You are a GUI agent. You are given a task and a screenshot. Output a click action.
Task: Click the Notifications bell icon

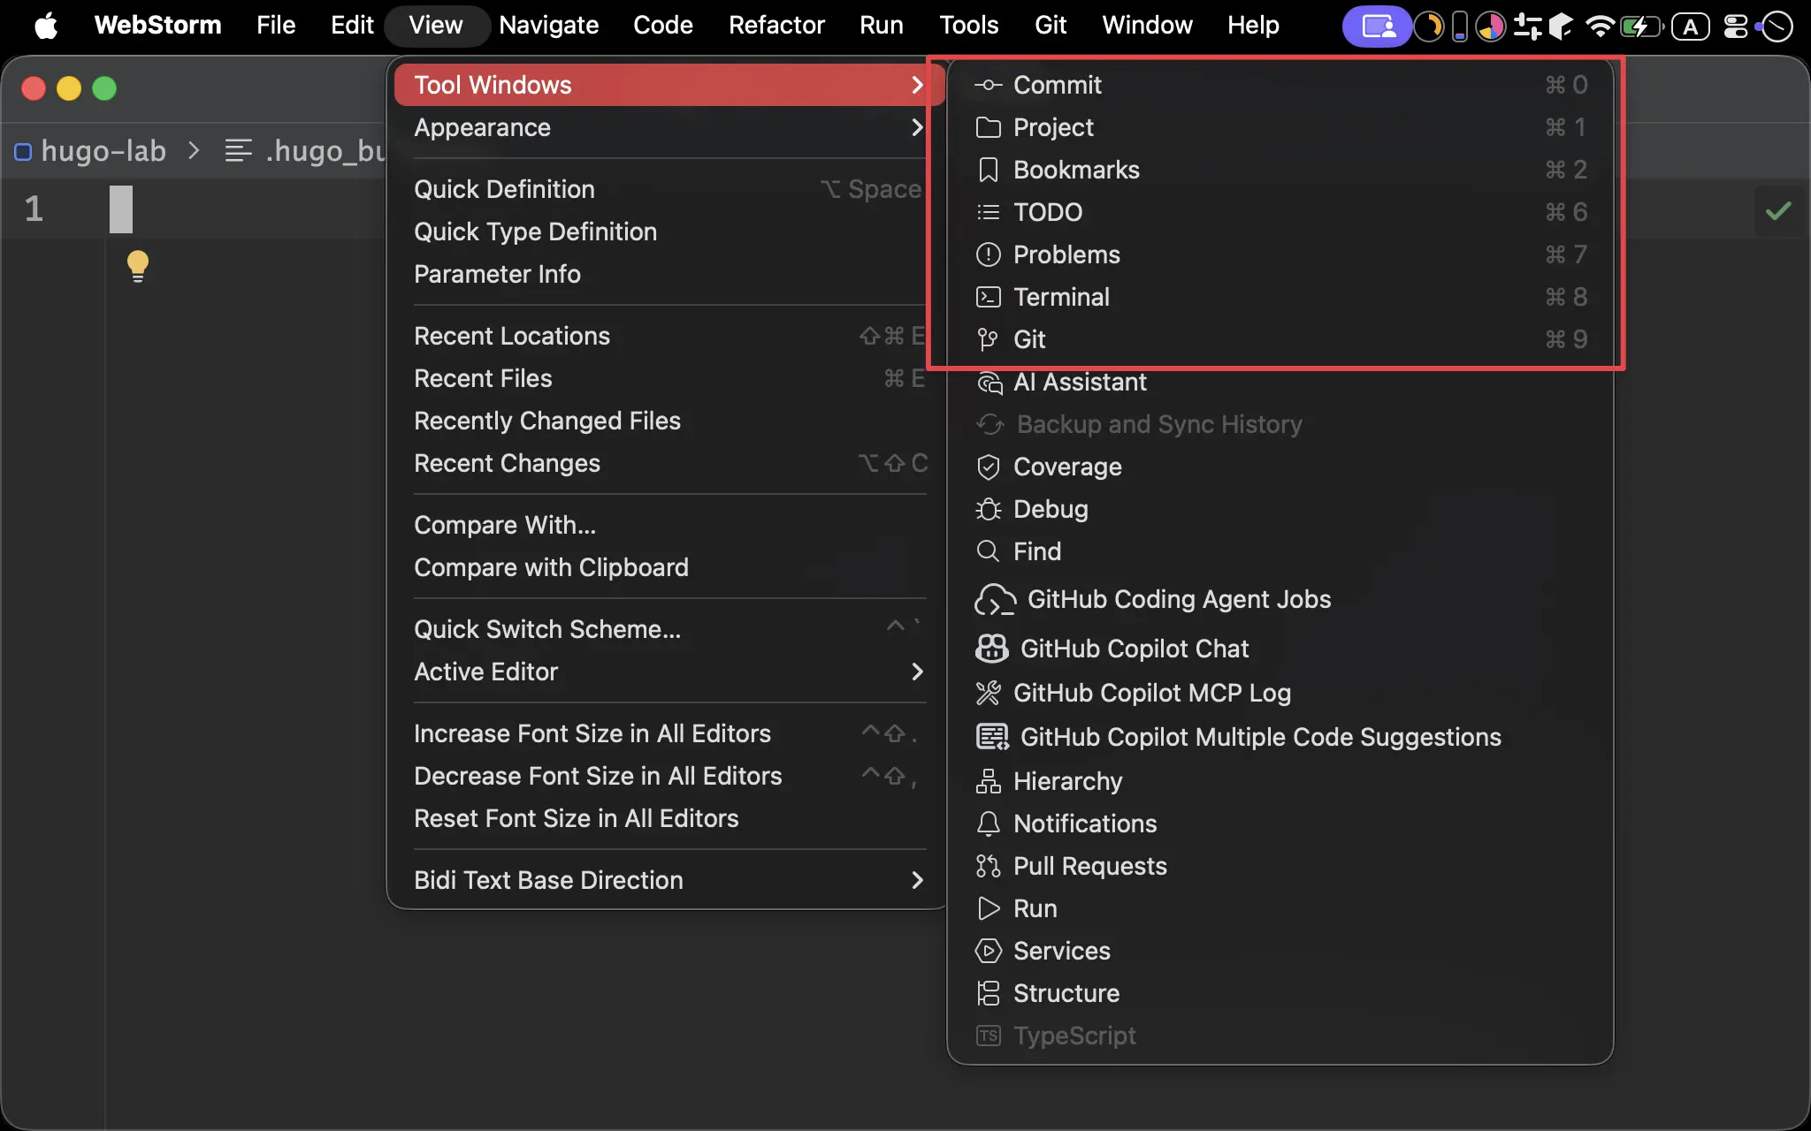click(988, 824)
